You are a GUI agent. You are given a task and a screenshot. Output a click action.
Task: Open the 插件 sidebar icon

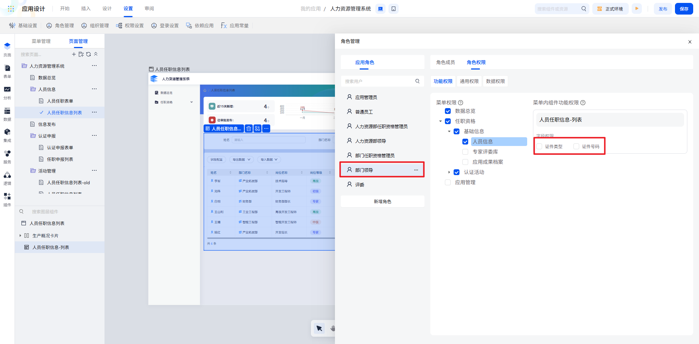click(7, 199)
